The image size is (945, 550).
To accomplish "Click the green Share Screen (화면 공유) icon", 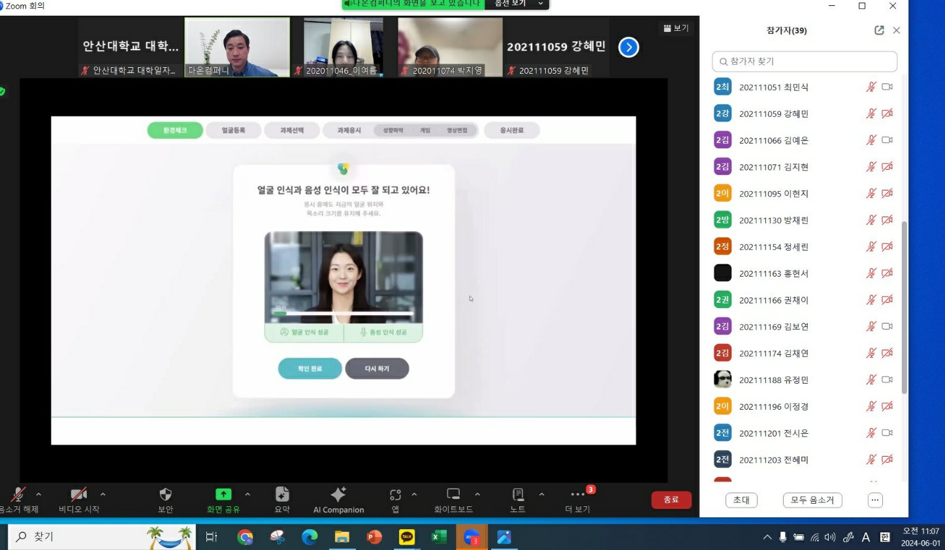I will click(223, 495).
